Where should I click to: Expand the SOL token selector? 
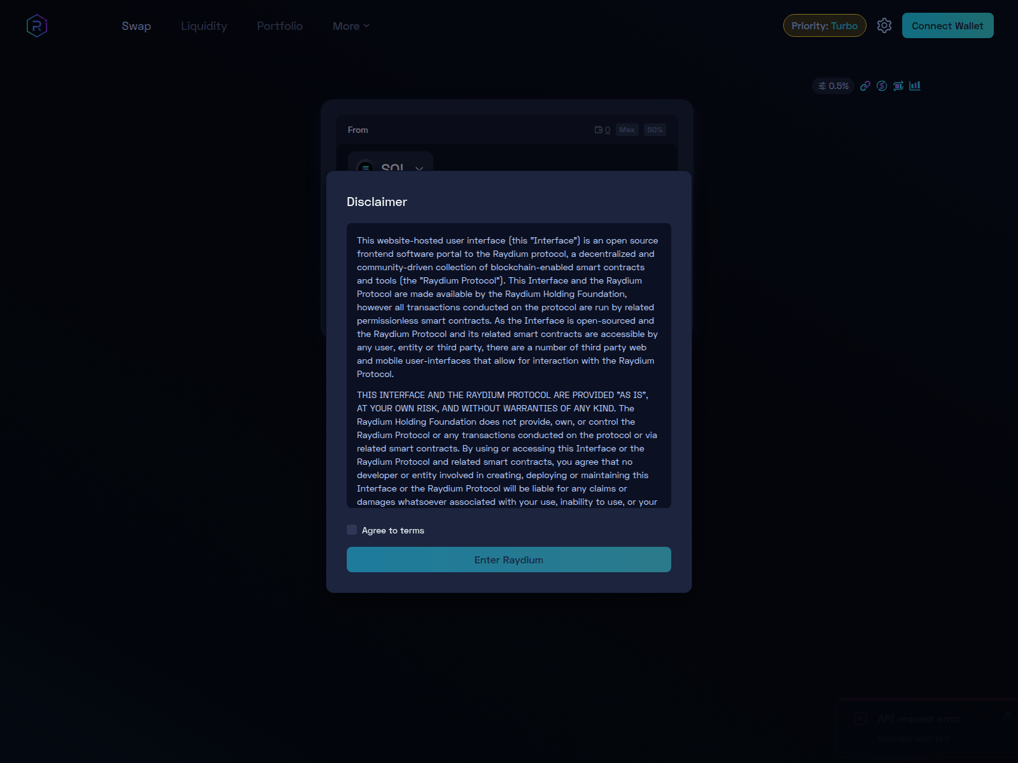tap(391, 162)
